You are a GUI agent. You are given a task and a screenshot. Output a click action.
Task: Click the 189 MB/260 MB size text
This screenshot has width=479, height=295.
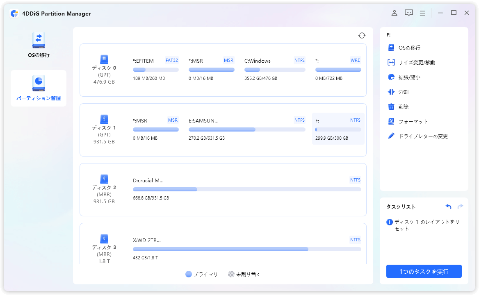point(149,78)
